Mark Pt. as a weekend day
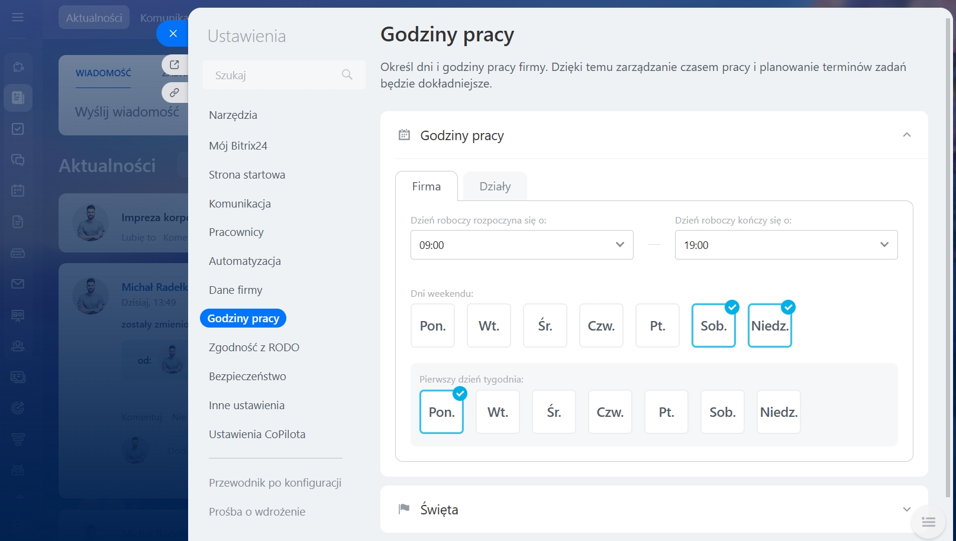Image resolution: width=956 pixels, height=541 pixels. pos(657,326)
